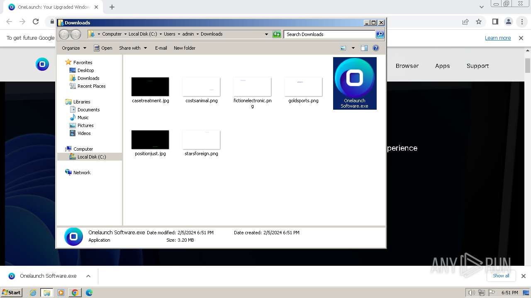
Task: Click admin breadcrumb in address bar
Action: pos(188,34)
